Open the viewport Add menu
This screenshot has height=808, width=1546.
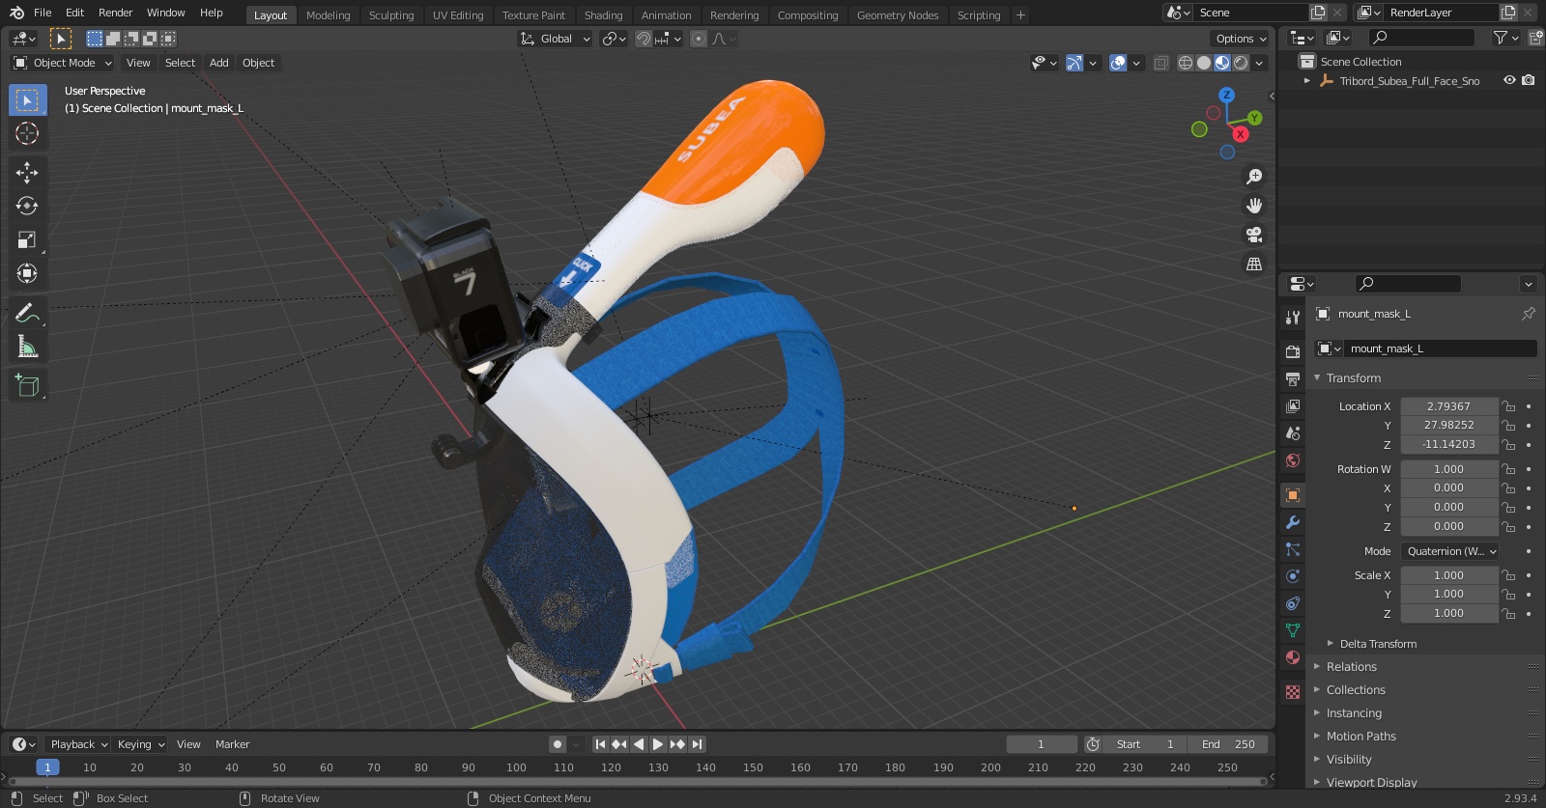point(219,63)
